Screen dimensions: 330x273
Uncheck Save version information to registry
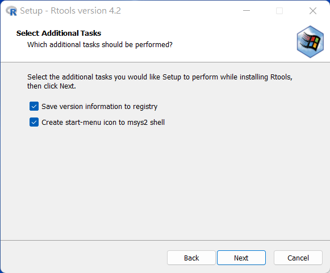pos(34,106)
